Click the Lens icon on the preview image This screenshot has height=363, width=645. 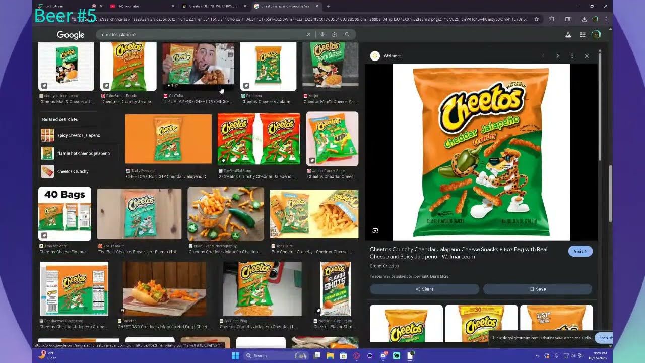(x=375, y=230)
